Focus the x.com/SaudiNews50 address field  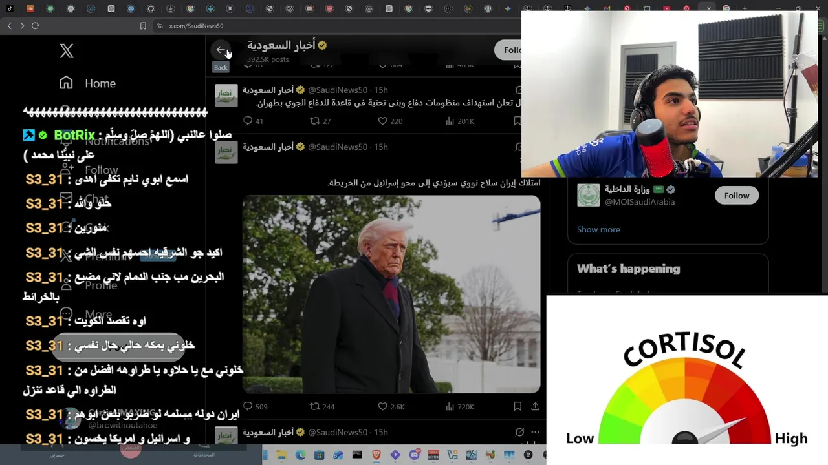tap(196, 26)
